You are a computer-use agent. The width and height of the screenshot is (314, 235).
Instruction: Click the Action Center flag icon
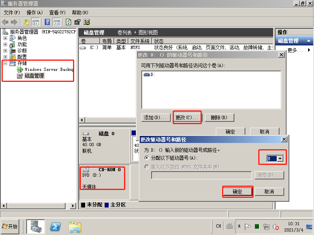coord(248,227)
